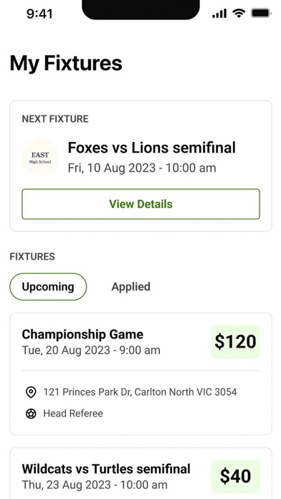Tap the 121 Princes Park Dr address
Viewport: 281px width, 499px height.
click(140, 392)
